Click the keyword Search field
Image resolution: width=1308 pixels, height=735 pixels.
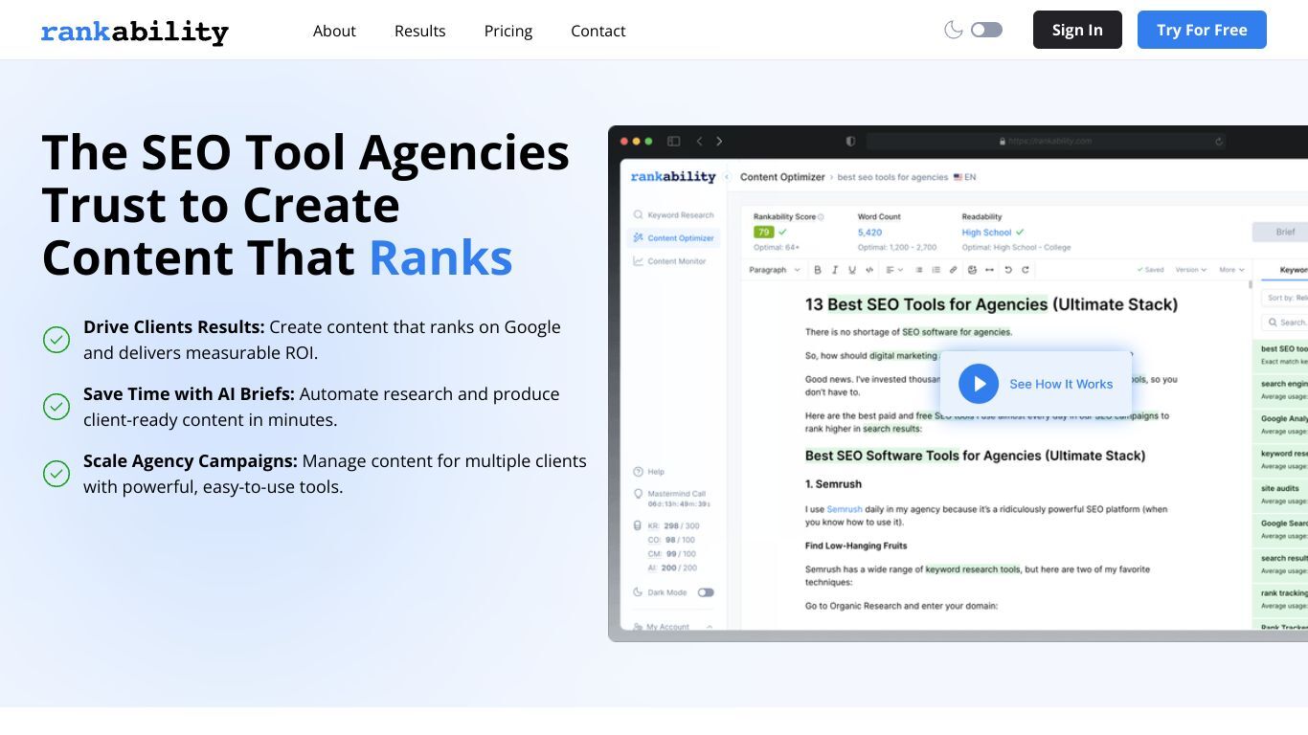coord(1285,323)
